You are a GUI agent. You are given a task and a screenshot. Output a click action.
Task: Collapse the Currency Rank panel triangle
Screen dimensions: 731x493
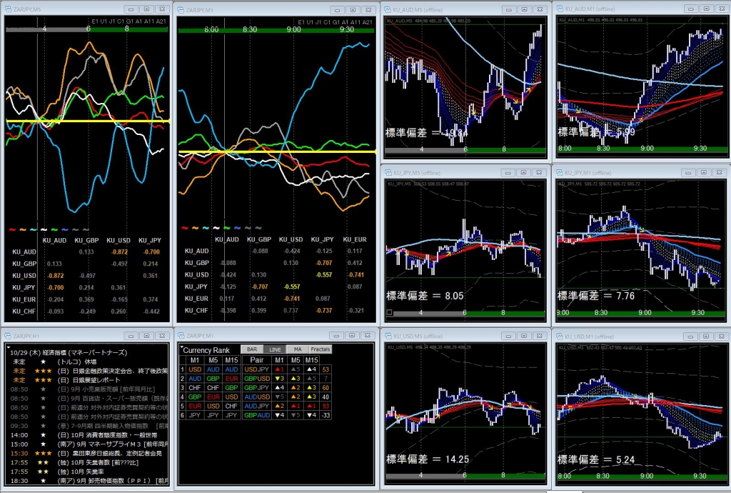pyautogui.click(x=181, y=347)
